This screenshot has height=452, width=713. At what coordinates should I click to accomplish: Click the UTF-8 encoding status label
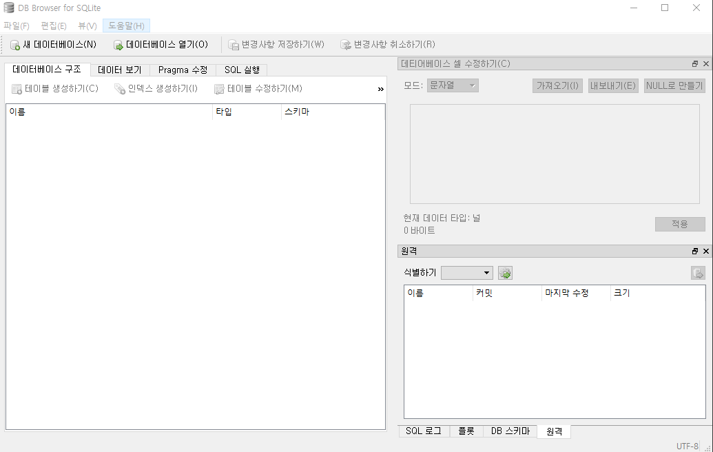(687, 446)
